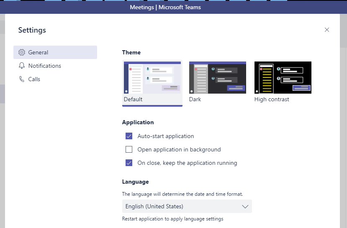Image resolution: width=347 pixels, height=228 pixels.
Task: Click the phone icon beside Calls
Action: [x=22, y=79]
